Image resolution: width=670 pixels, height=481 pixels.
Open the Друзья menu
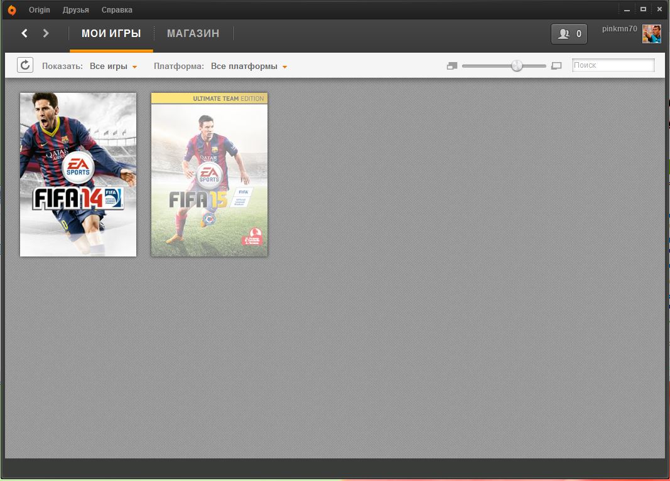pos(75,10)
